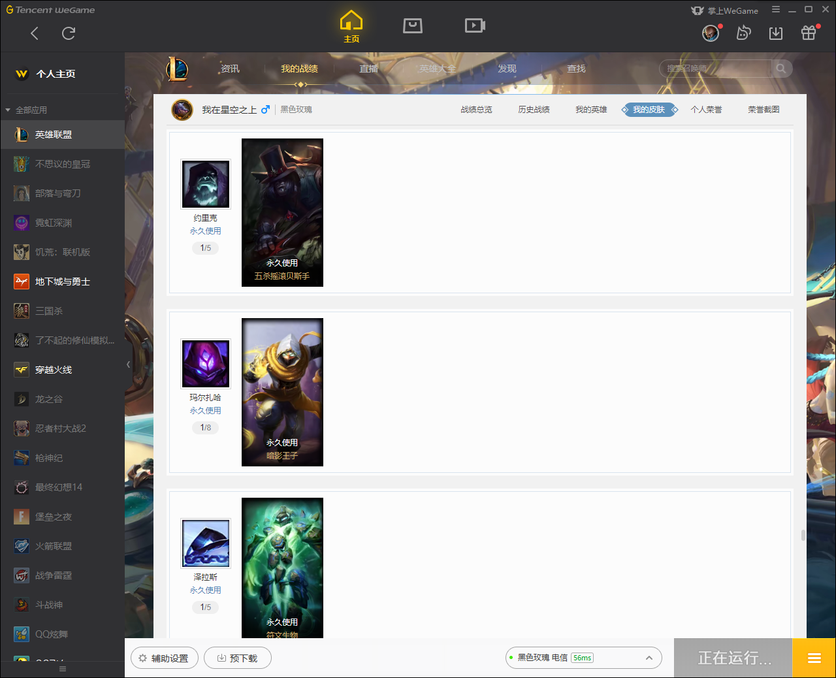836x678 pixels.
Task: Click the sidebar bottom list handle icon
Action: click(x=63, y=669)
